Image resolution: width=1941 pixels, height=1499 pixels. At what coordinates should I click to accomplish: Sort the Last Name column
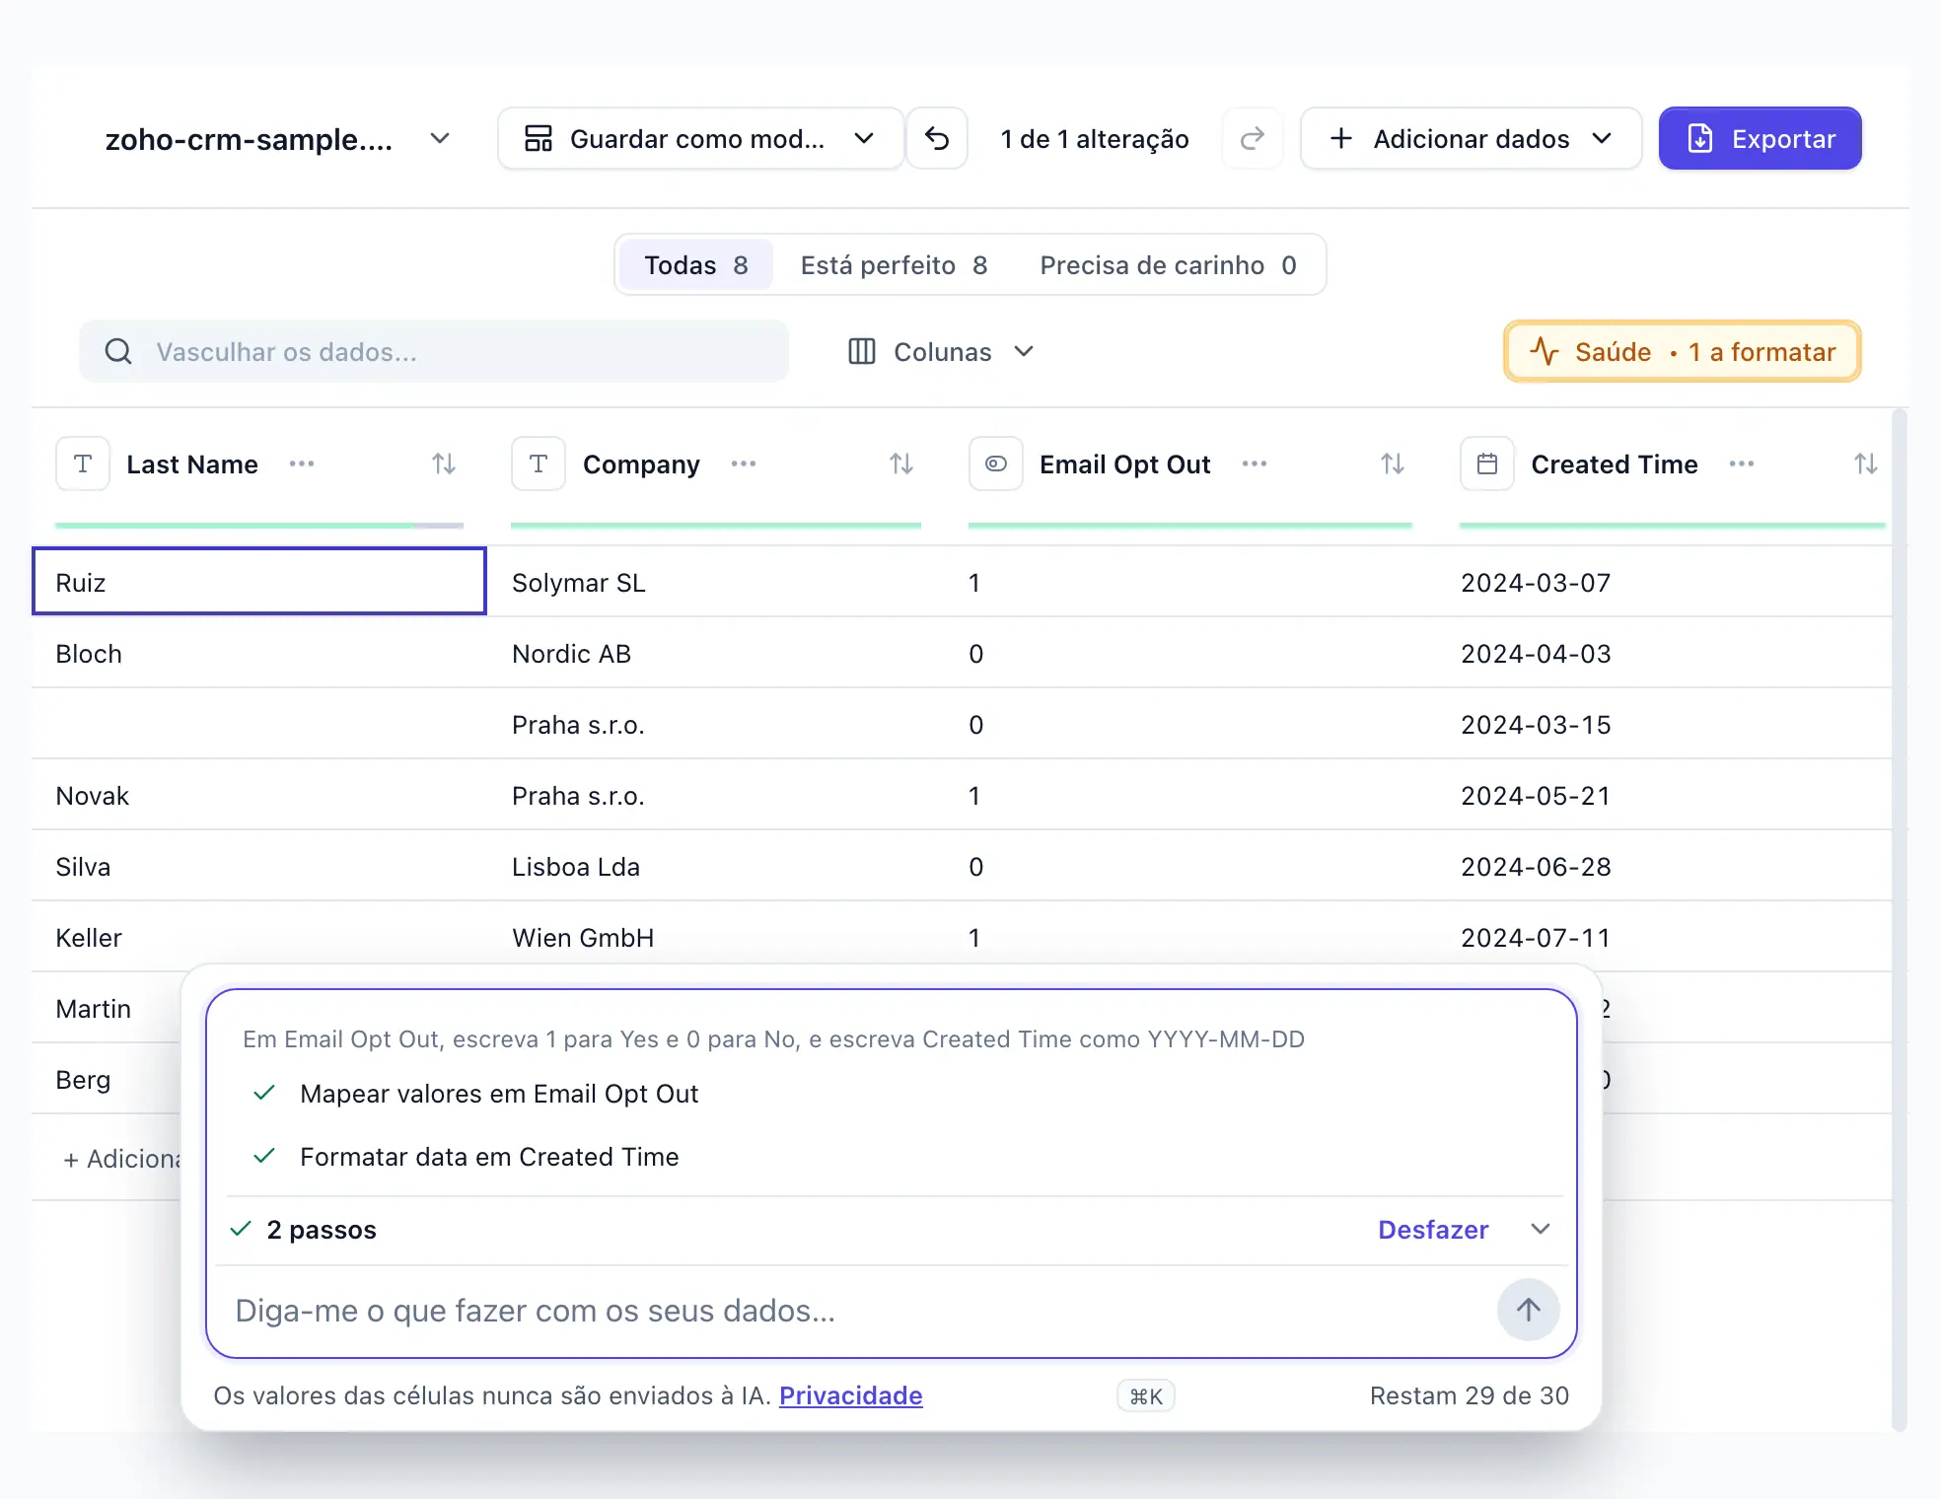pos(444,464)
